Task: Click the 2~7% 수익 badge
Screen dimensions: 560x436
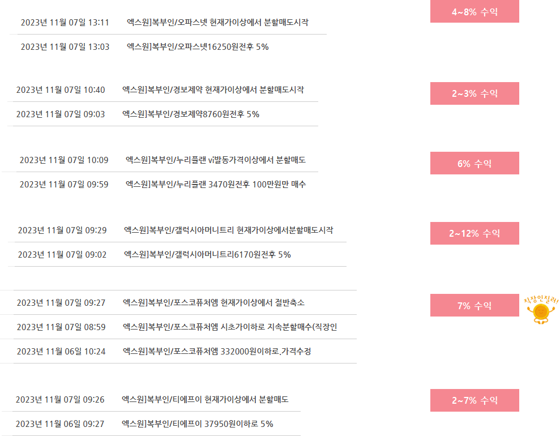Action: pyautogui.click(x=474, y=400)
